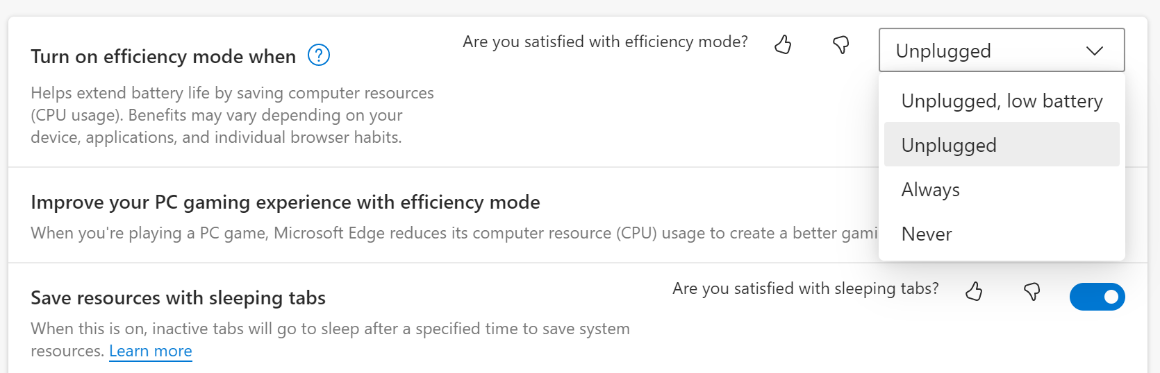The height and width of the screenshot is (373, 1160).
Task: Open the efficiency mode help question-mark icon
Action: [319, 55]
